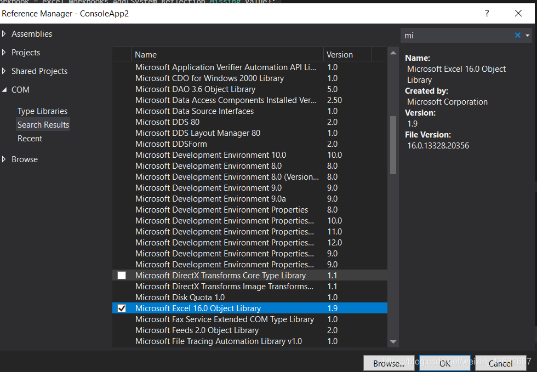Select Microsoft Data Access Components Installed Ver... row
The width and height of the screenshot is (537, 372).
(x=250, y=100)
